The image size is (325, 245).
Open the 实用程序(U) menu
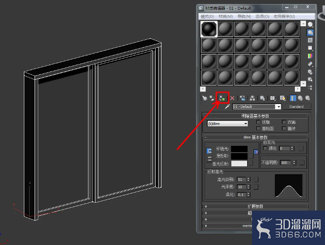284,17
